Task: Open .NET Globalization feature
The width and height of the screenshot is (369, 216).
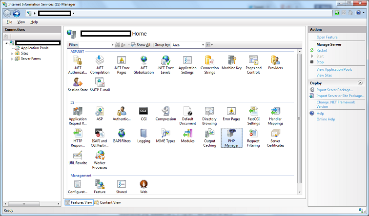Action: tap(143, 65)
